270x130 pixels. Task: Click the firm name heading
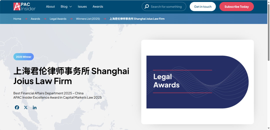(x=71, y=76)
